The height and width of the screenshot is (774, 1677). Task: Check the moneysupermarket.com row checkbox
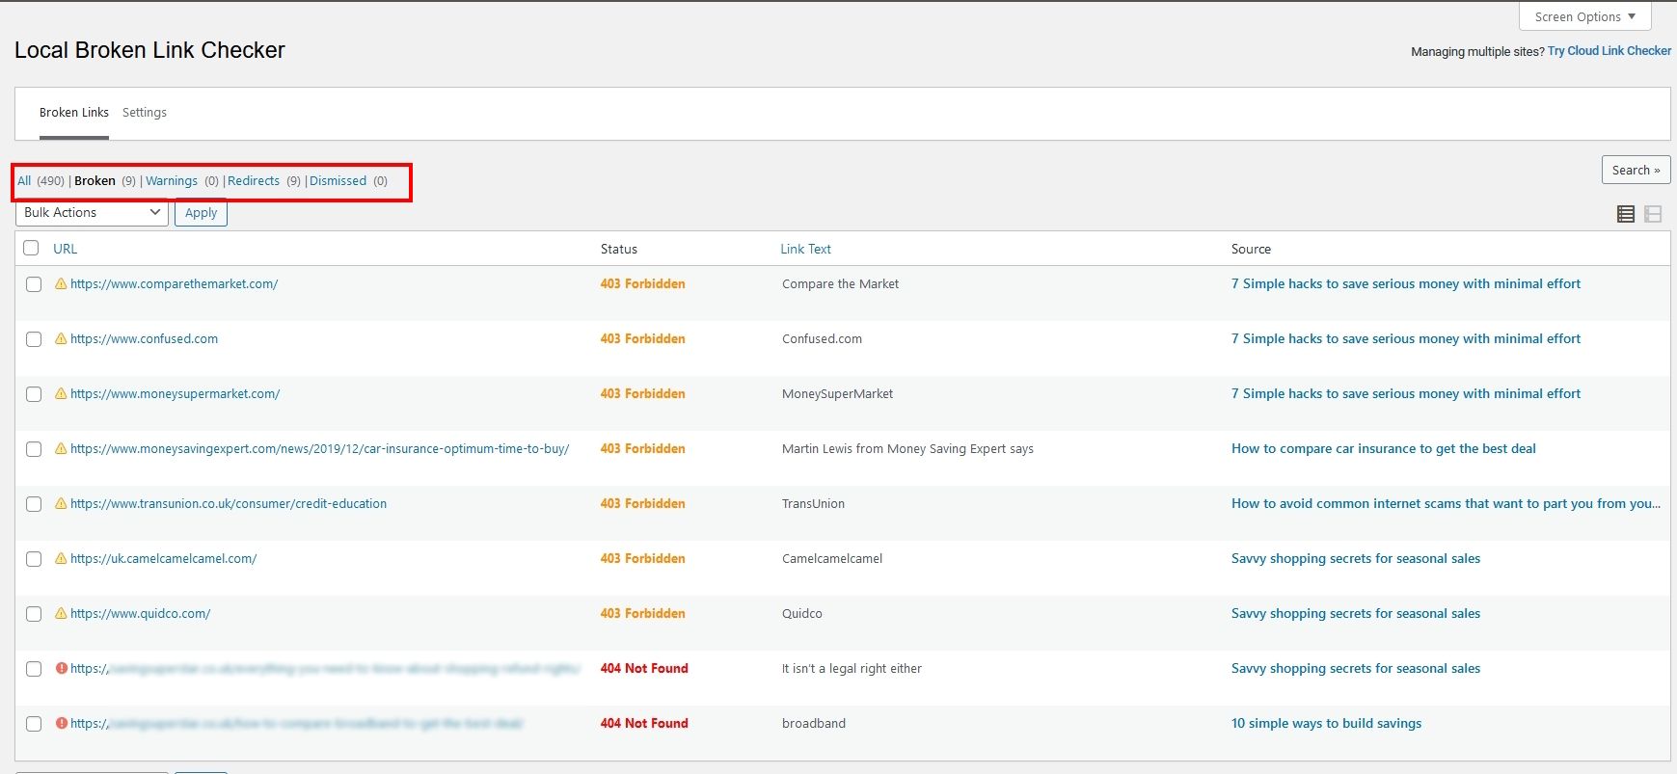(x=34, y=394)
